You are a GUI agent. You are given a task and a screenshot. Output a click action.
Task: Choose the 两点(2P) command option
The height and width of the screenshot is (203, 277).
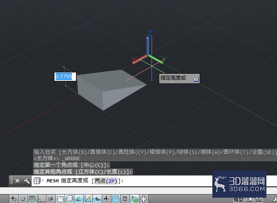[x=106, y=181]
